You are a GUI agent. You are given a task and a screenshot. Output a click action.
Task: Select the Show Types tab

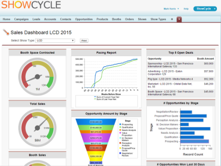pyautogui.click(x=158, y=19)
